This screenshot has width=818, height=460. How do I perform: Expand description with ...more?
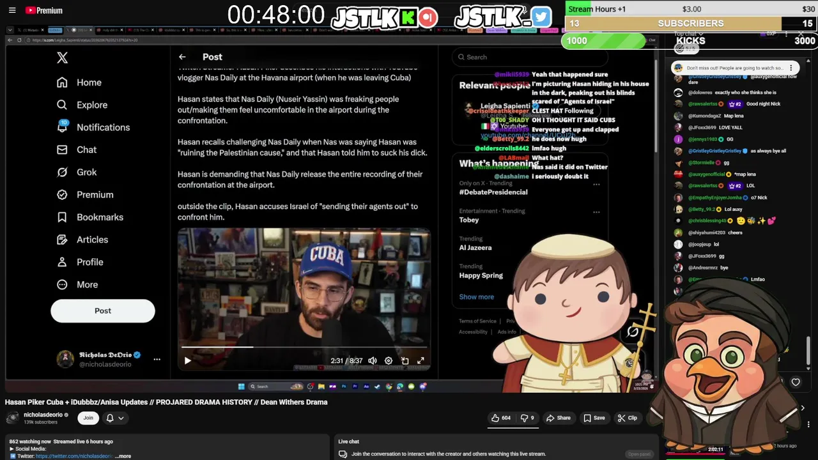pyautogui.click(x=124, y=456)
